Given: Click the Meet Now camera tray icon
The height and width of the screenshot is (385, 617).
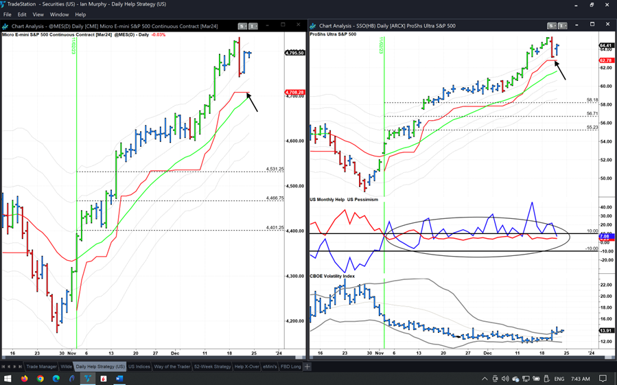Looking at the screenshot, I should (495, 379).
